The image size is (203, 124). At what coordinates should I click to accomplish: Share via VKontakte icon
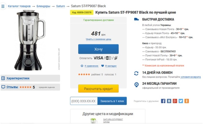coord(169,101)
